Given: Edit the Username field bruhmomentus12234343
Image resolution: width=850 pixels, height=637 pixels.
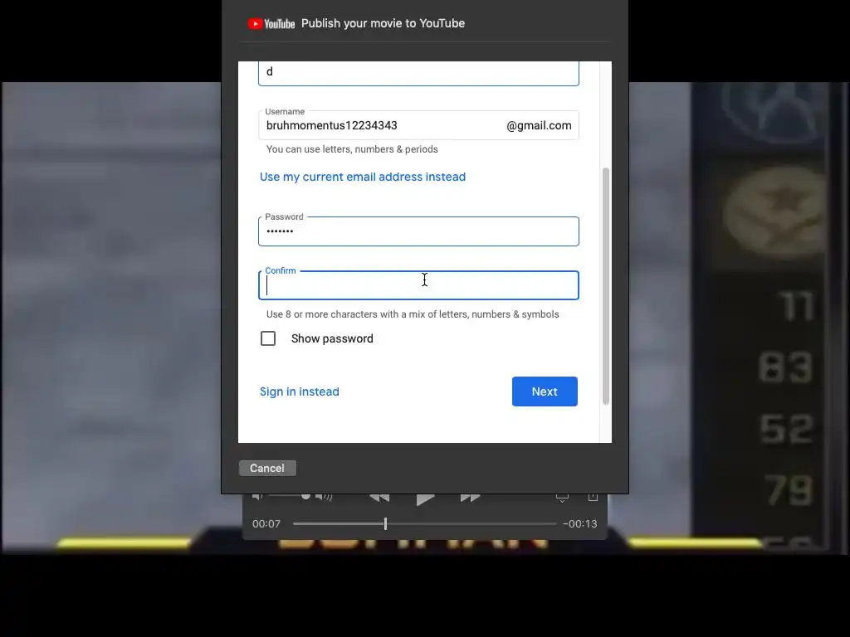Looking at the screenshot, I should pyautogui.click(x=418, y=125).
